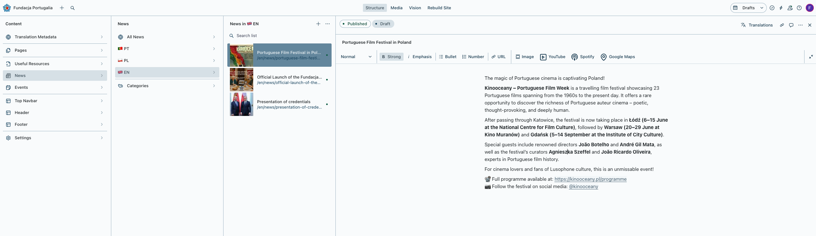The width and height of the screenshot is (816, 236).
Task: Insert a Google Maps block
Action: [x=617, y=57]
